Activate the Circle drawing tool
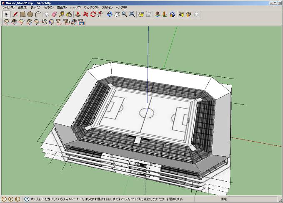283x203 pixels. click(x=30, y=14)
